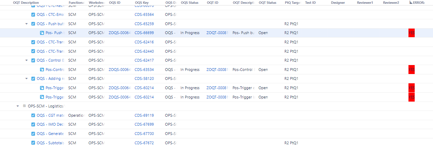
Task: Open issue link CDS-65564
Action: [x=144, y=15]
